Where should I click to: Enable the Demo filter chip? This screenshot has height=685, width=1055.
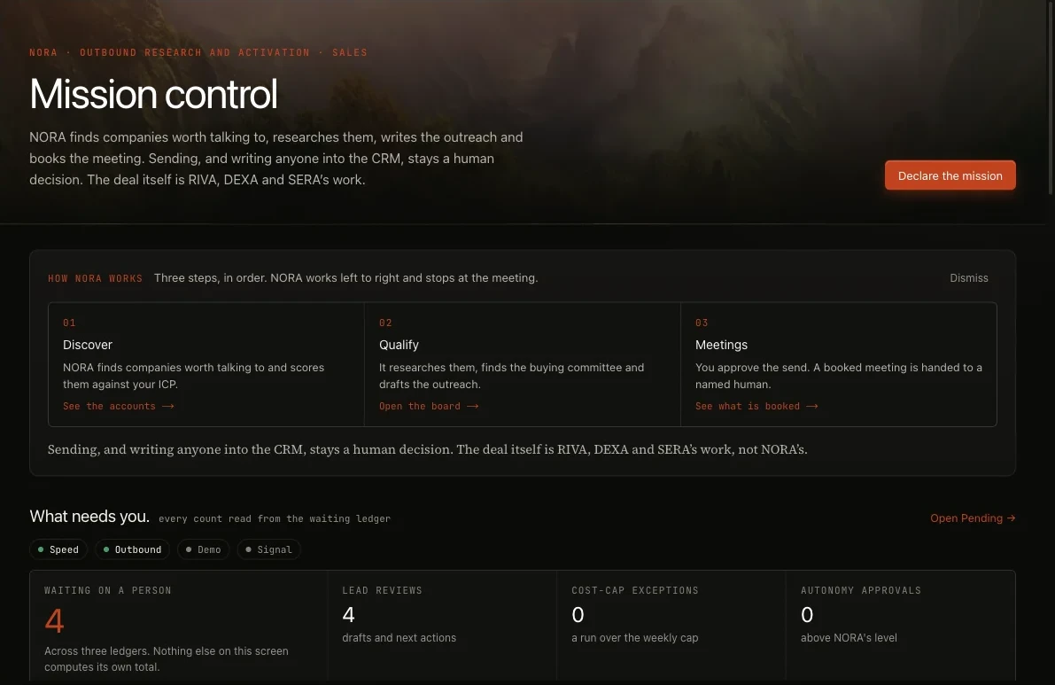tap(203, 549)
